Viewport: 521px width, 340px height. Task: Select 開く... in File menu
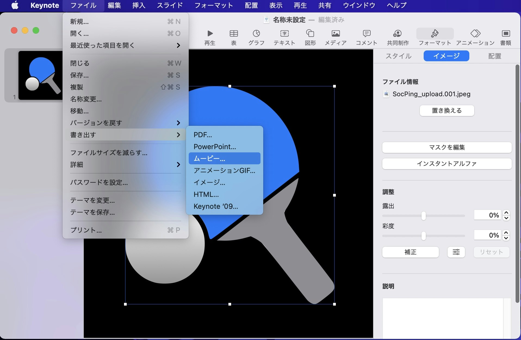pos(125,33)
